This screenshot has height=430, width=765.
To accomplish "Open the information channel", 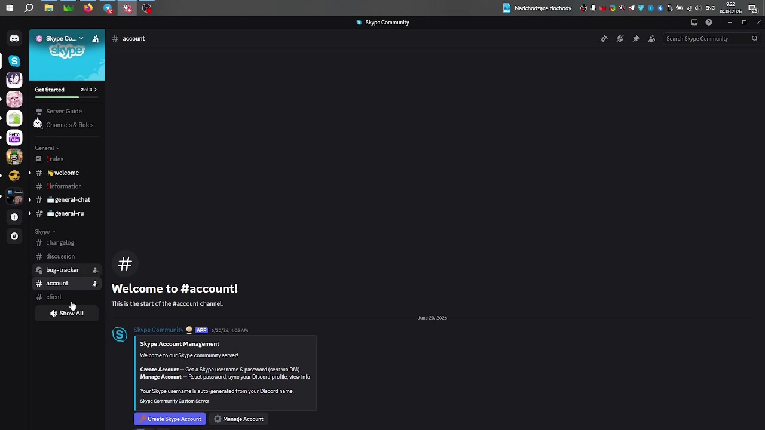I will point(66,186).
